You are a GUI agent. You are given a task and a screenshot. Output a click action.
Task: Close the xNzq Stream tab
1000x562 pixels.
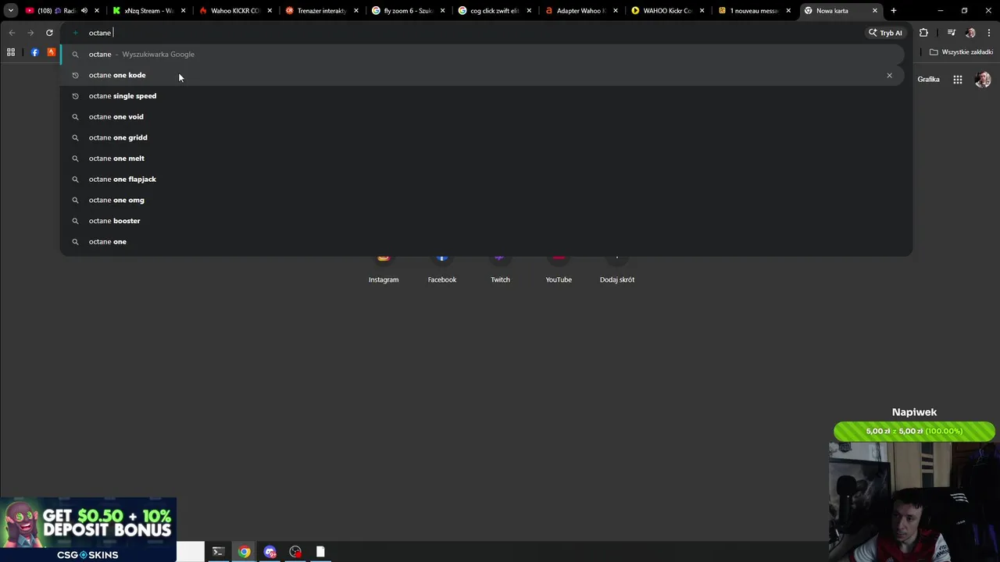[184, 11]
